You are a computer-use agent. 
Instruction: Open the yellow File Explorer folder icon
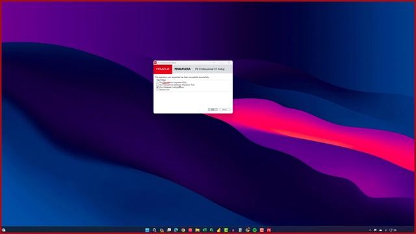[x=198, y=230]
